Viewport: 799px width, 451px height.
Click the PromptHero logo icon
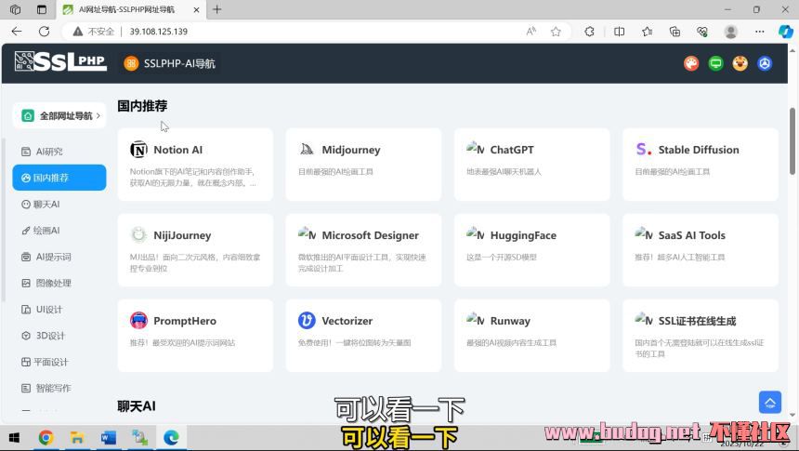(x=138, y=321)
